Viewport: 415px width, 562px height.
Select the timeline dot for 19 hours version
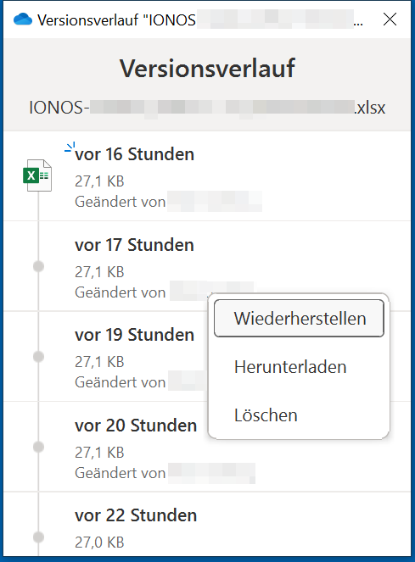click(x=38, y=357)
